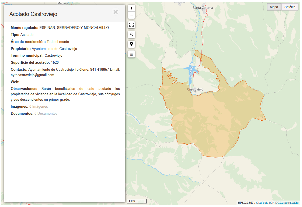Image resolution: width=302 pixels, height=207 pixels.
Task: Click the Monte regulado value text
Action: click(x=74, y=28)
